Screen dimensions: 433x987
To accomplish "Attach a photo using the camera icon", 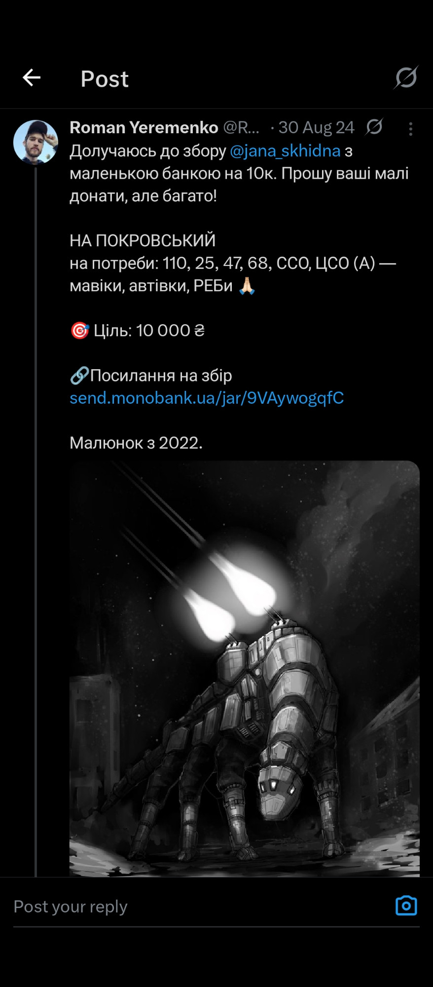I will pyautogui.click(x=406, y=906).
